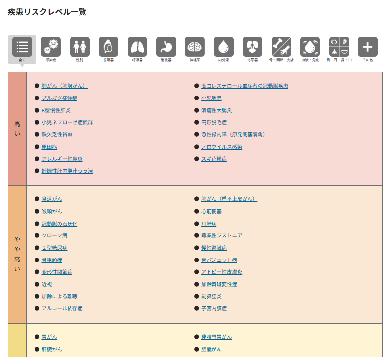Filter by 呼吸器 lungs icon
The width and height of the screenshot is (389, 357).
coord(137,47)
